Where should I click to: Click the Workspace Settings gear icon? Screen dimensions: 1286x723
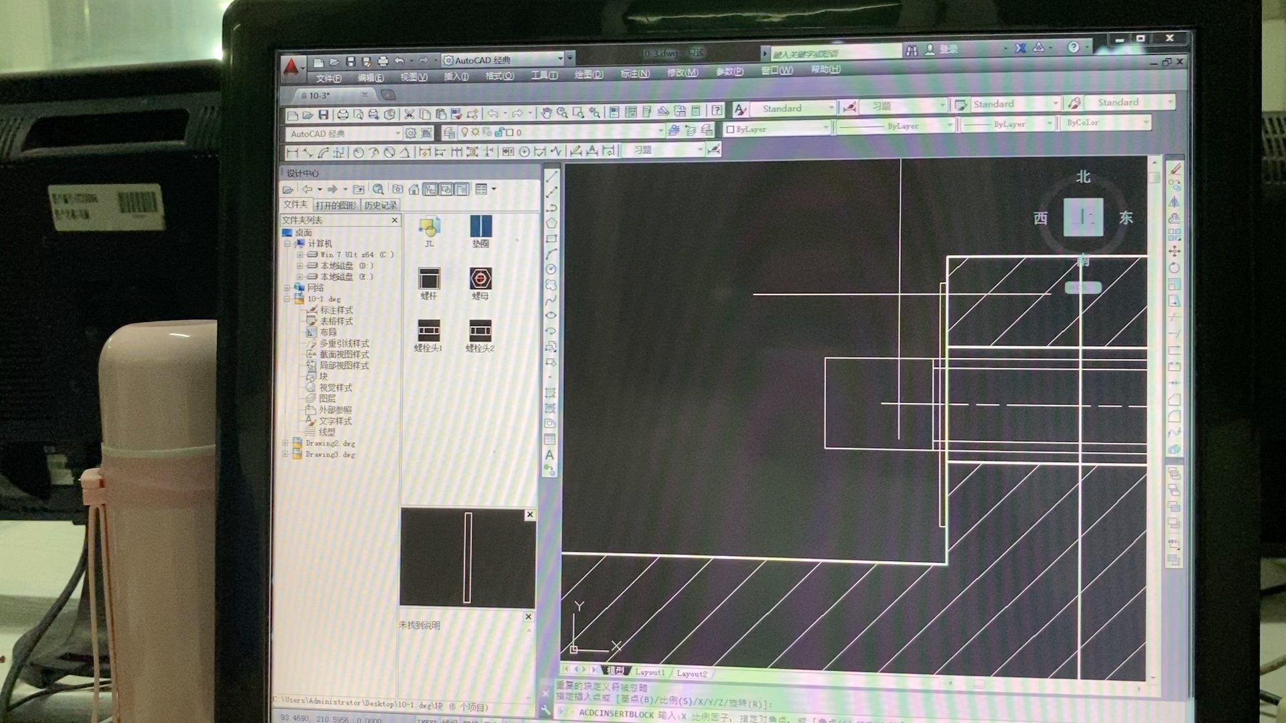pyautogui.click(x=411, y=133)
